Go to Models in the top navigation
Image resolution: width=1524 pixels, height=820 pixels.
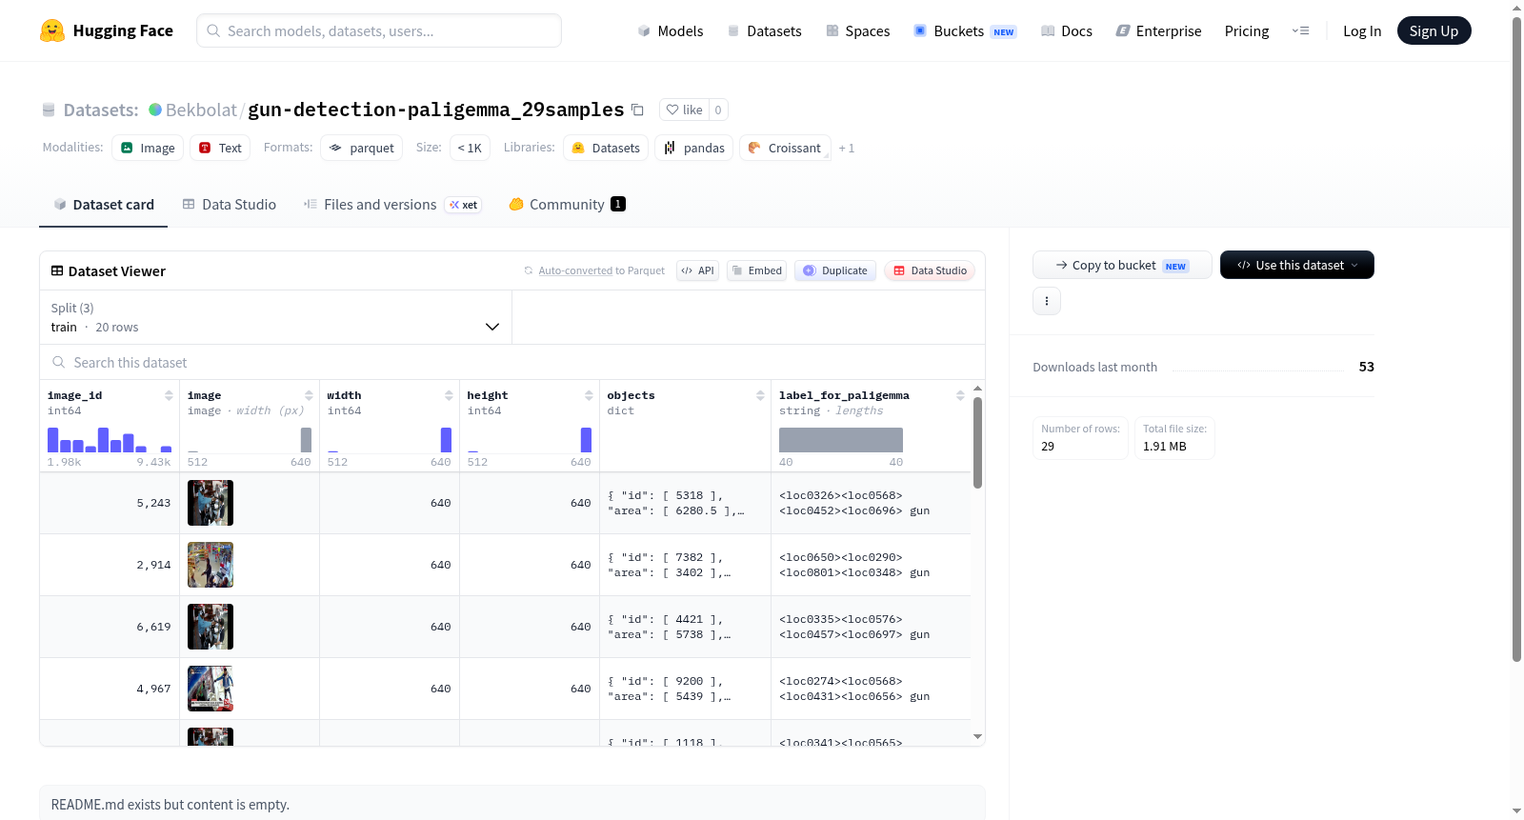pyautogui.click(x=671, y=31)
